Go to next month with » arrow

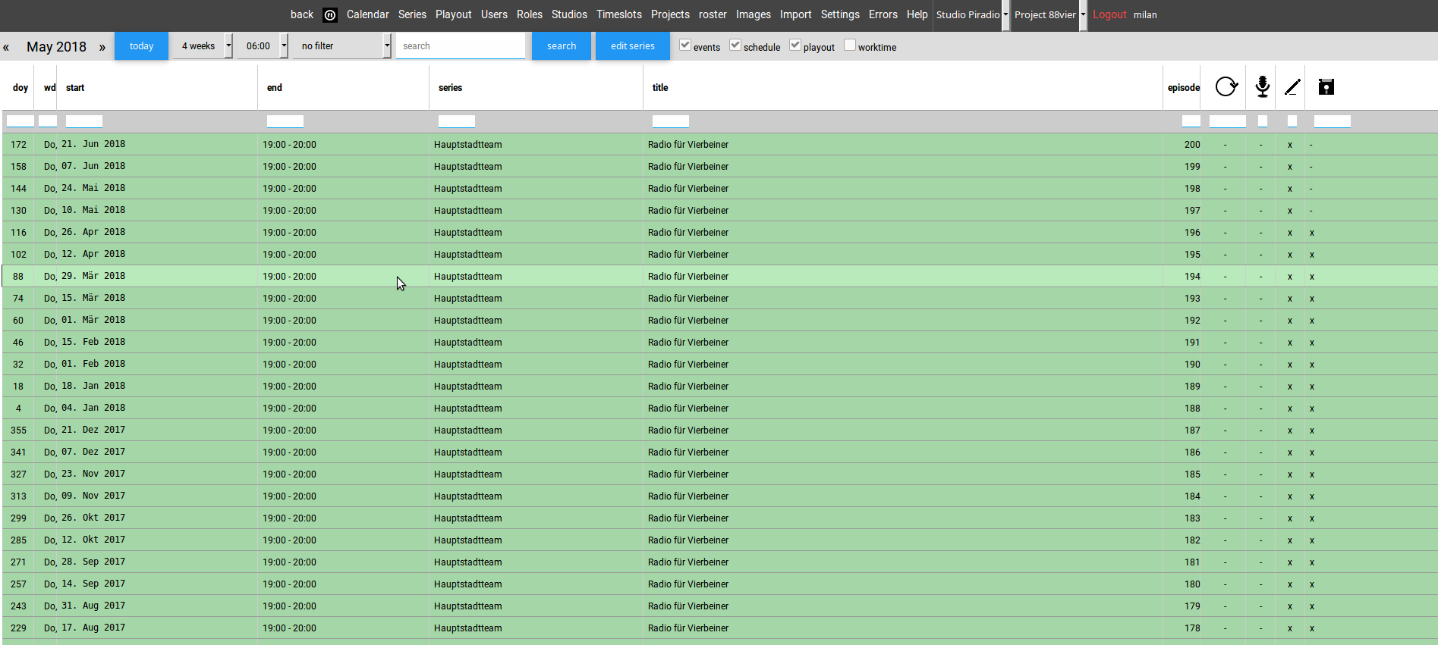coord(102,47)
